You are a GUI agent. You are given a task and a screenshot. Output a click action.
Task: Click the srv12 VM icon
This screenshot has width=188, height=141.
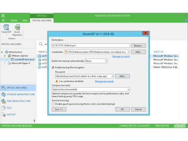pyautogui.click(x=39, y=60)
